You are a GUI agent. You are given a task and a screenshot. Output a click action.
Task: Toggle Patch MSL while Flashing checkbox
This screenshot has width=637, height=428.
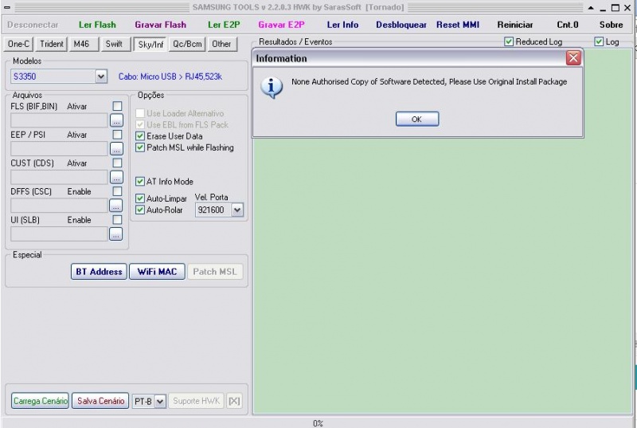click(x=140, y=147)
